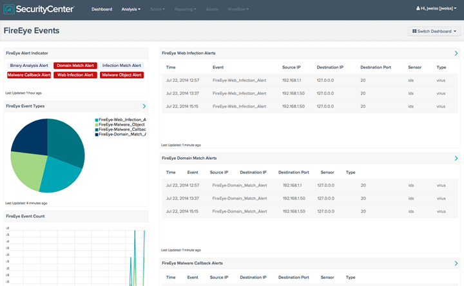Click the bright teal bottom pie slice
Image resolution: width=464 pixels, height=286 pixels.
coord(61,176)
